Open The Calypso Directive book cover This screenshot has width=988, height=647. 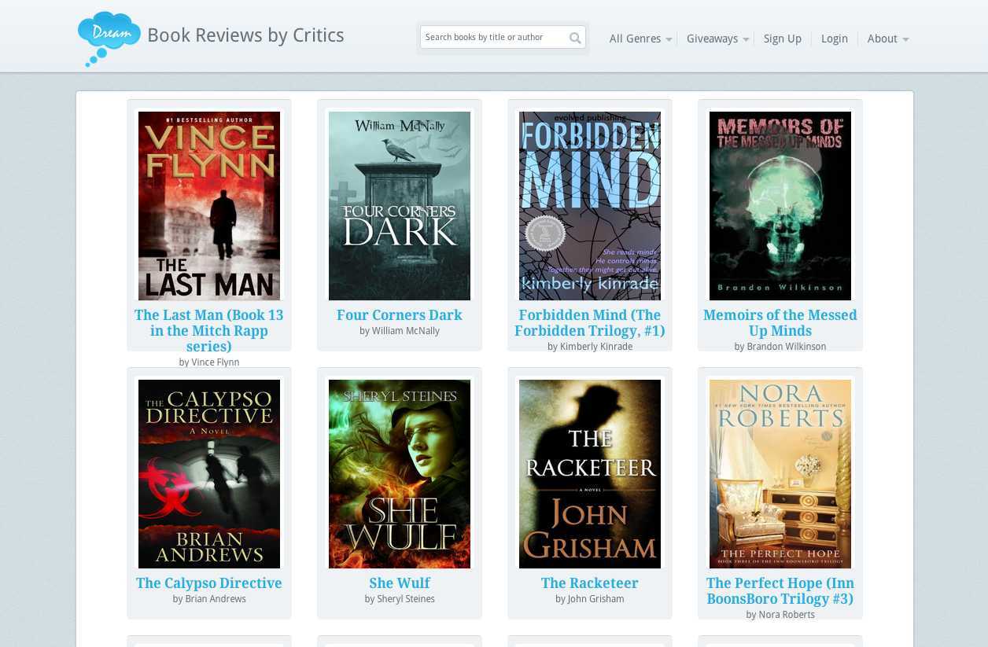tap(209, 474)
